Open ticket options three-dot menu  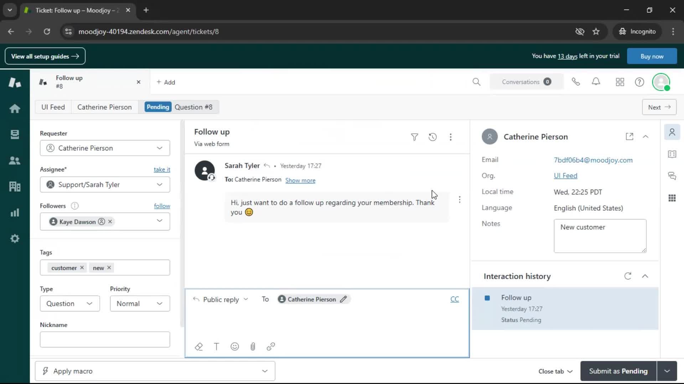[x=451, y=137]
